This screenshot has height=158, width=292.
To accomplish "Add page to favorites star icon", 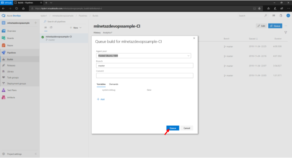I will click(260, 8).
